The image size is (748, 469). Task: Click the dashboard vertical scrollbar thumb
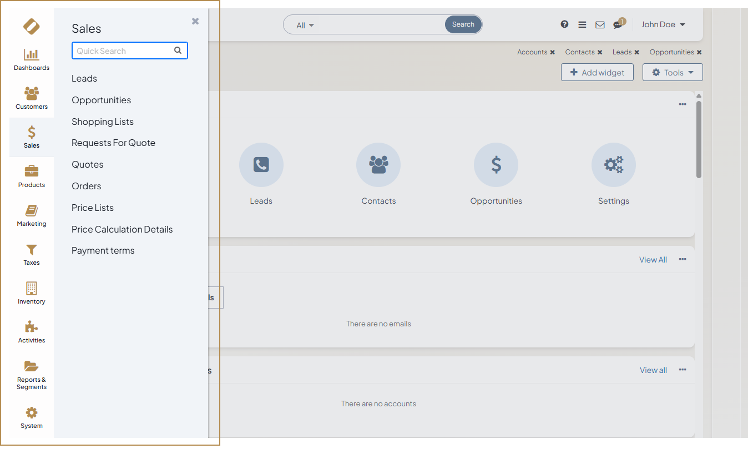[x=699, y=139]
